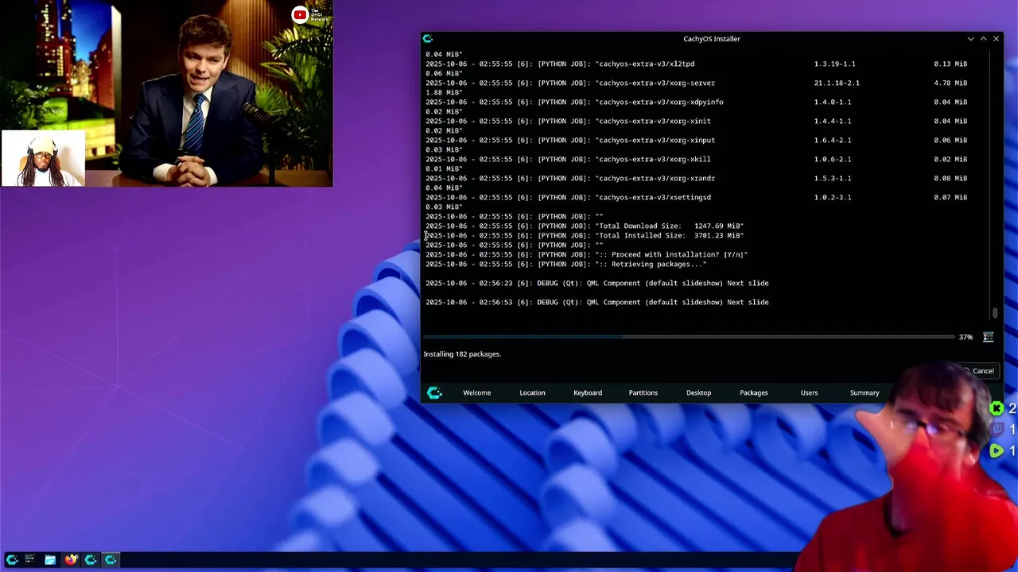Click 'Installing 182 packages.' status text
Viewport: 1018px width, 572px height.
pos(462,354)
